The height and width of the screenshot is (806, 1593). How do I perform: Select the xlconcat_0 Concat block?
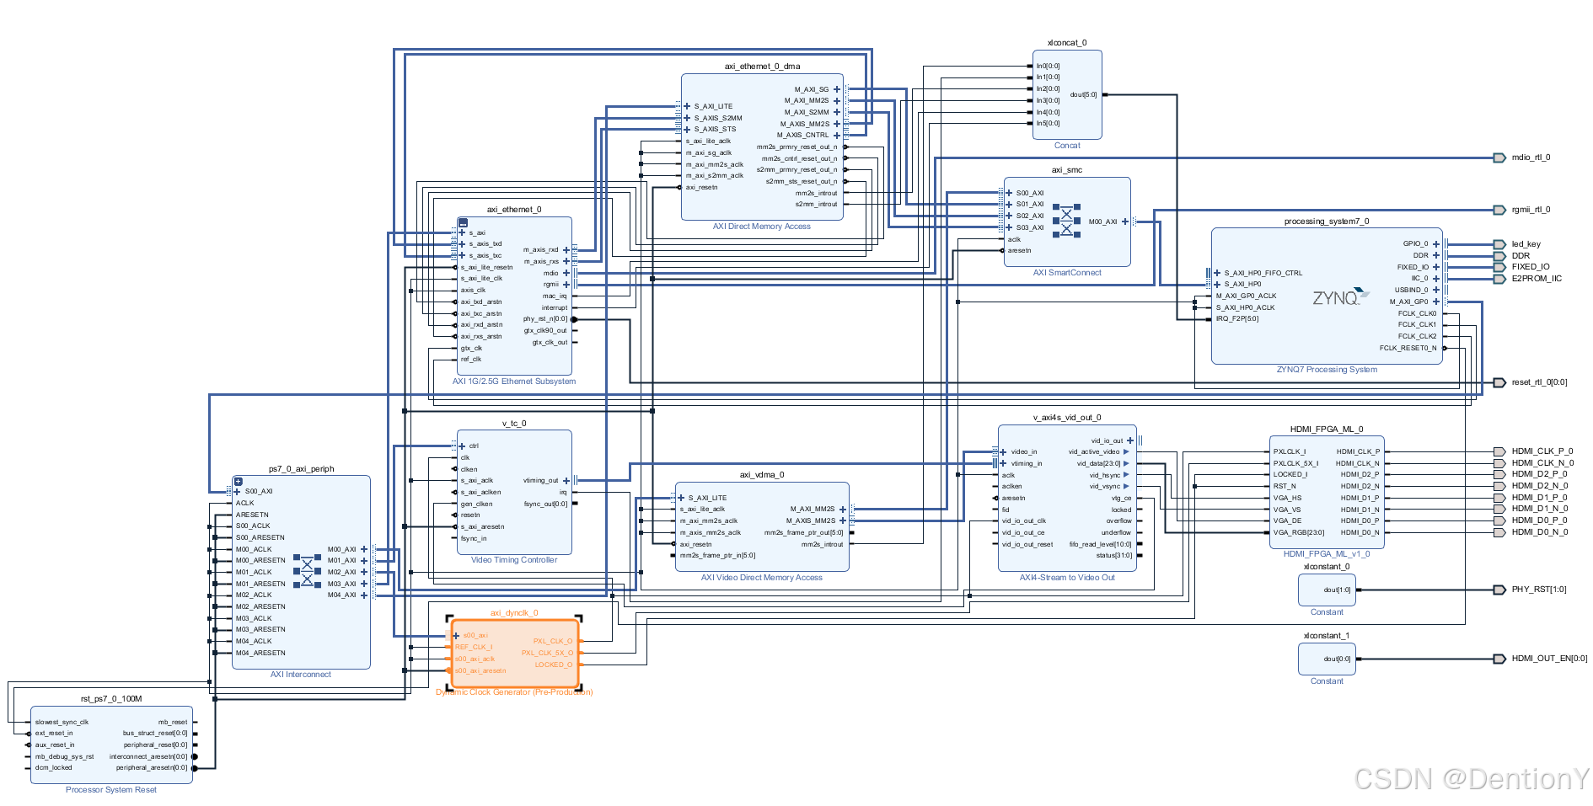click(x=1067, y=94)
